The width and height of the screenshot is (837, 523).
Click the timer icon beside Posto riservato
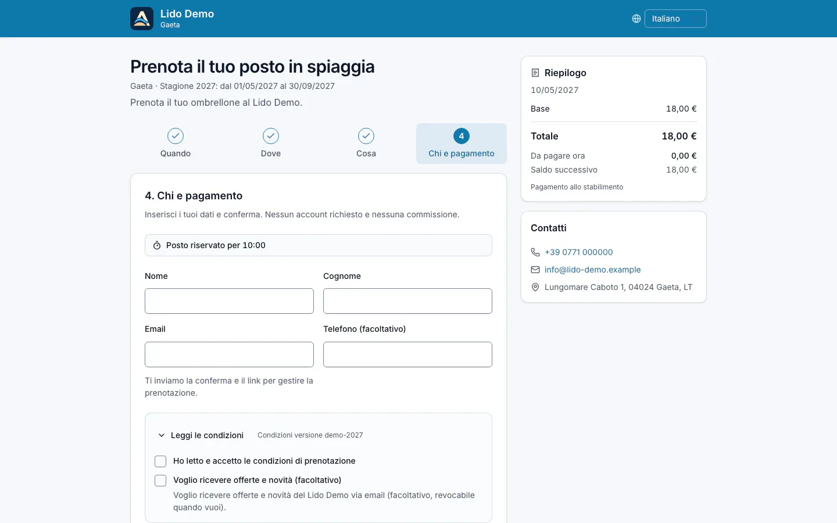coord(157,245)
